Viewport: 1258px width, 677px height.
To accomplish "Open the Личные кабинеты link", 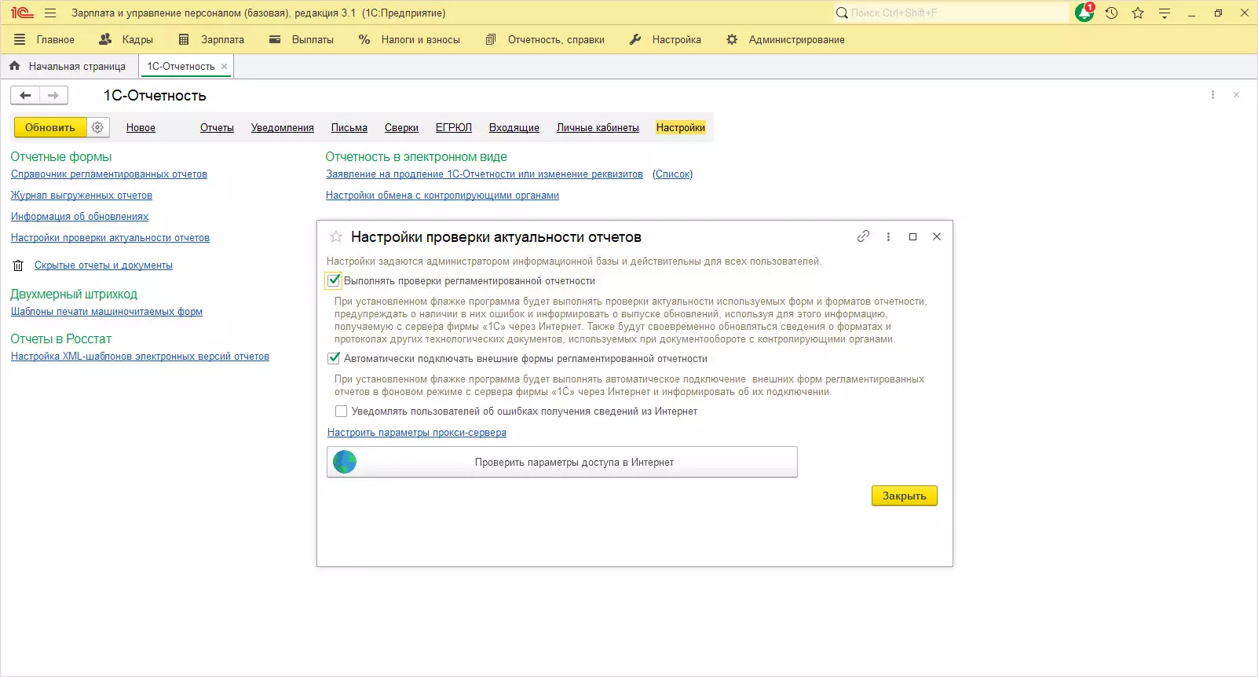I will click(598, 128).
